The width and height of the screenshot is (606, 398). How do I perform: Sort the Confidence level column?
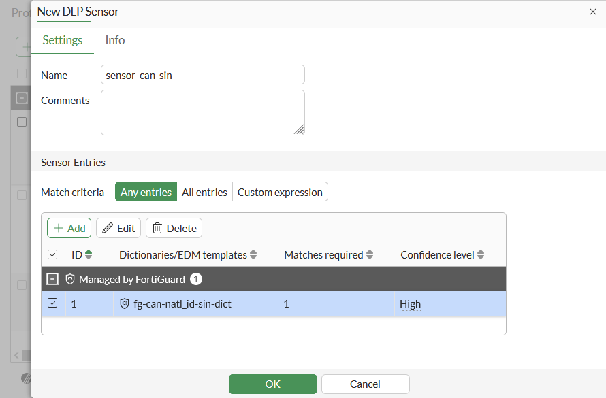(481, 254)
